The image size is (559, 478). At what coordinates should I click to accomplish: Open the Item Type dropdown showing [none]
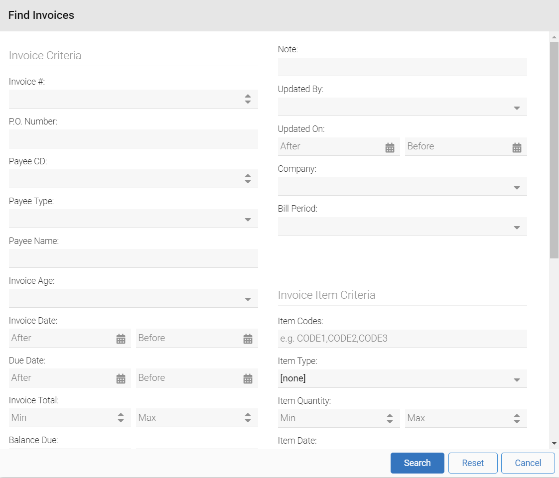[x=517, y=380]
